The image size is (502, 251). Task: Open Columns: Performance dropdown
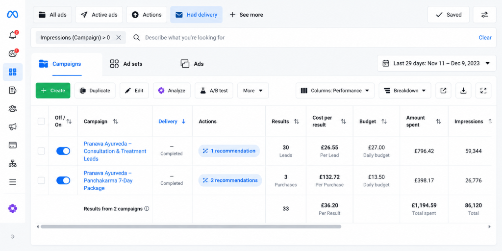coord(335,91)
